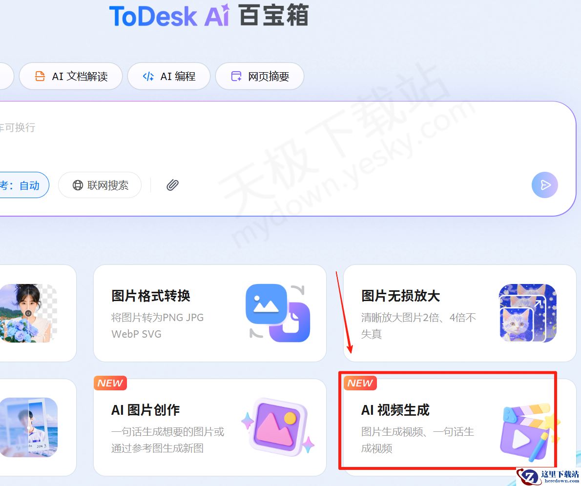Screen dimensions: 581x486
Task: Click the globe icon in 联网搜索
Action: (x=78, y=185)
